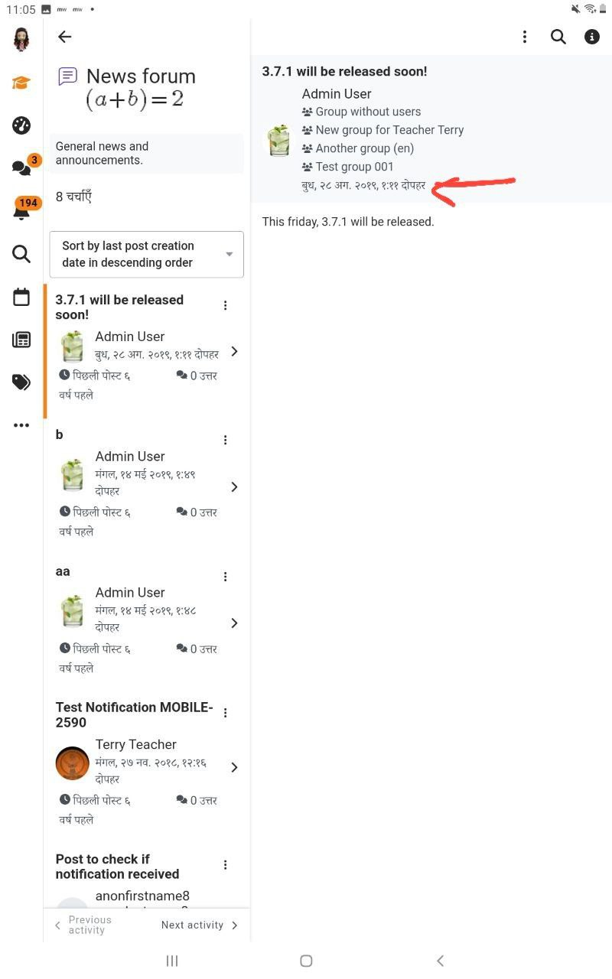Tap the back arrow above News forum

click(65, 37)
